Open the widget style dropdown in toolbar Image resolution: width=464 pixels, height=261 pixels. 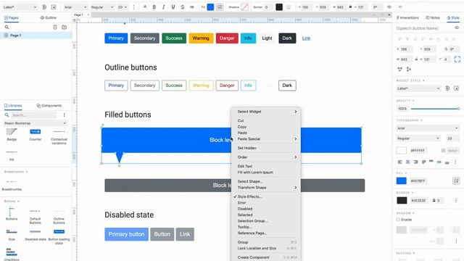pos(20,7)
